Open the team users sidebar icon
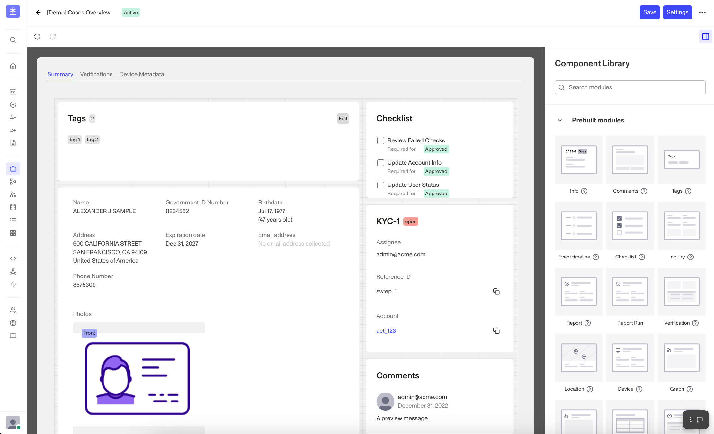The height and width of the screenshot is (434, 714). pyautogui.click(x=13, y=310)
